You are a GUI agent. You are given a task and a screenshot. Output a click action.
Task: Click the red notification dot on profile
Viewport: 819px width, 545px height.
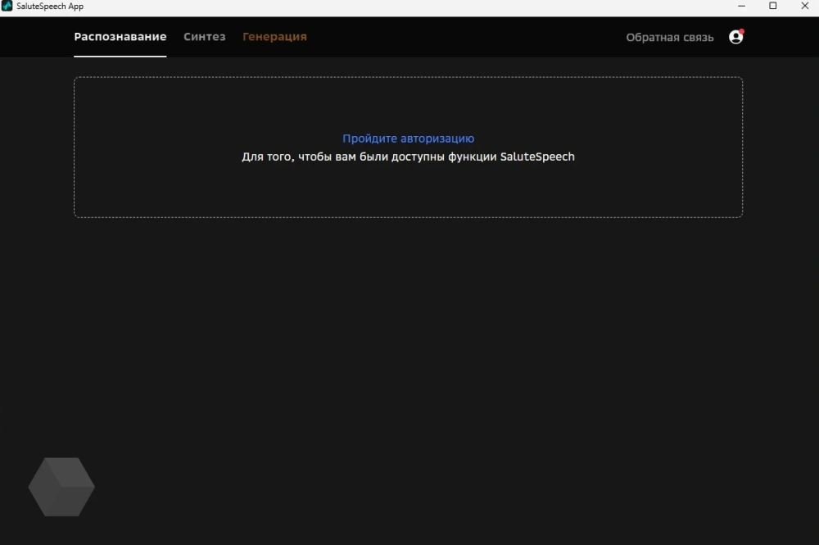click(x=741, y=31)
